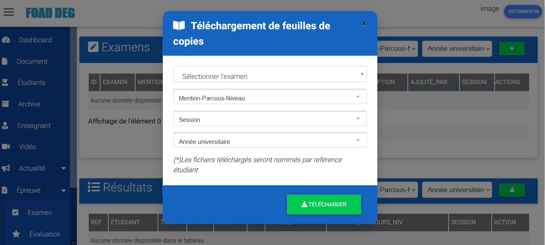Click the Évaluation star icon
The width and height of the screenshot is (545, 245).
pyautogui.click(x=16, y=234)
